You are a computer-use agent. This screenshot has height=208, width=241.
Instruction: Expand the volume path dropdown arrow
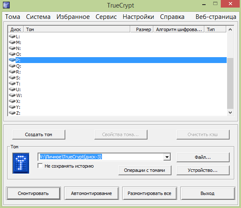167,157
